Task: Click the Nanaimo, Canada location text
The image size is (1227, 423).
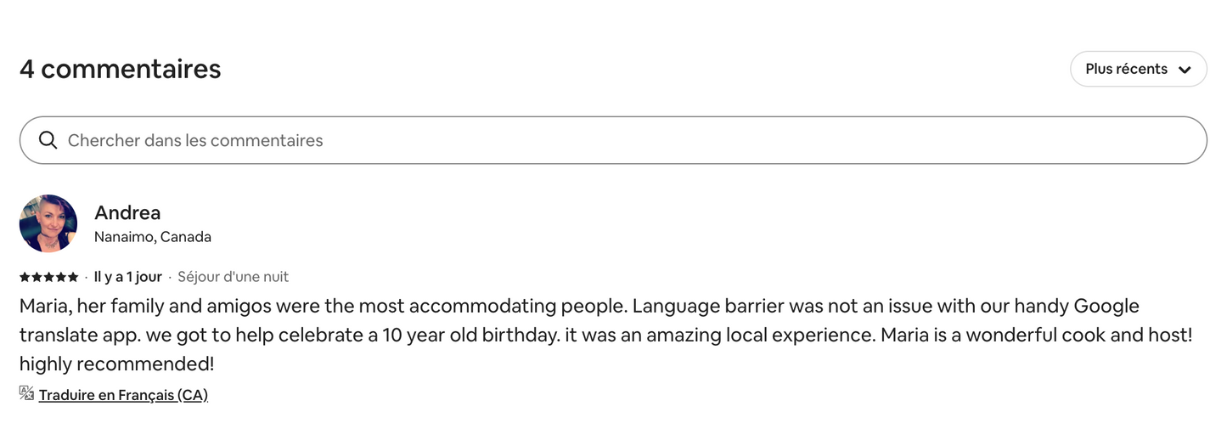Action: point(153,237)
